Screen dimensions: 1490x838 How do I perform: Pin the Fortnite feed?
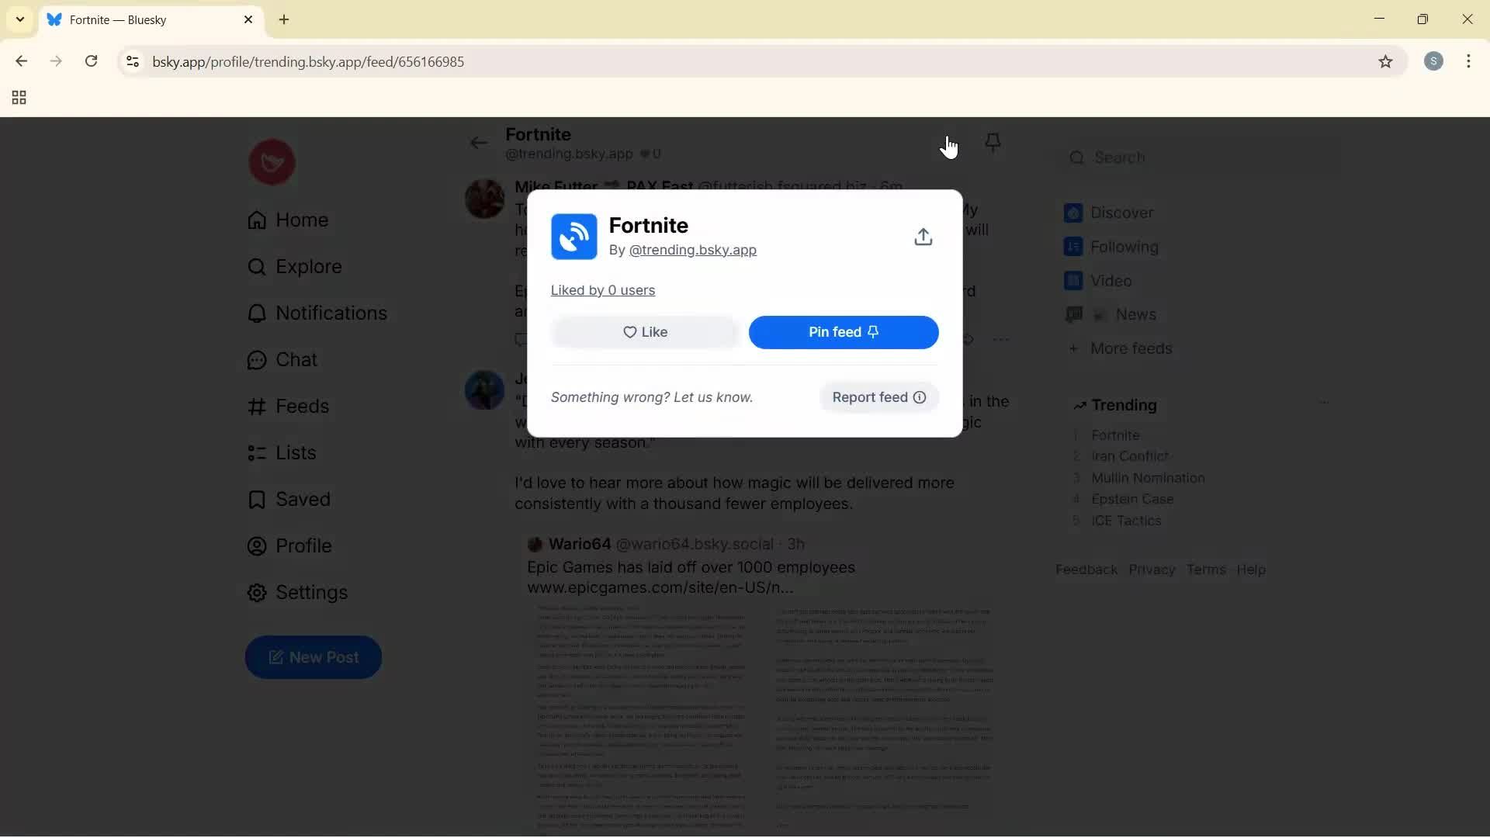pos(844,332)
